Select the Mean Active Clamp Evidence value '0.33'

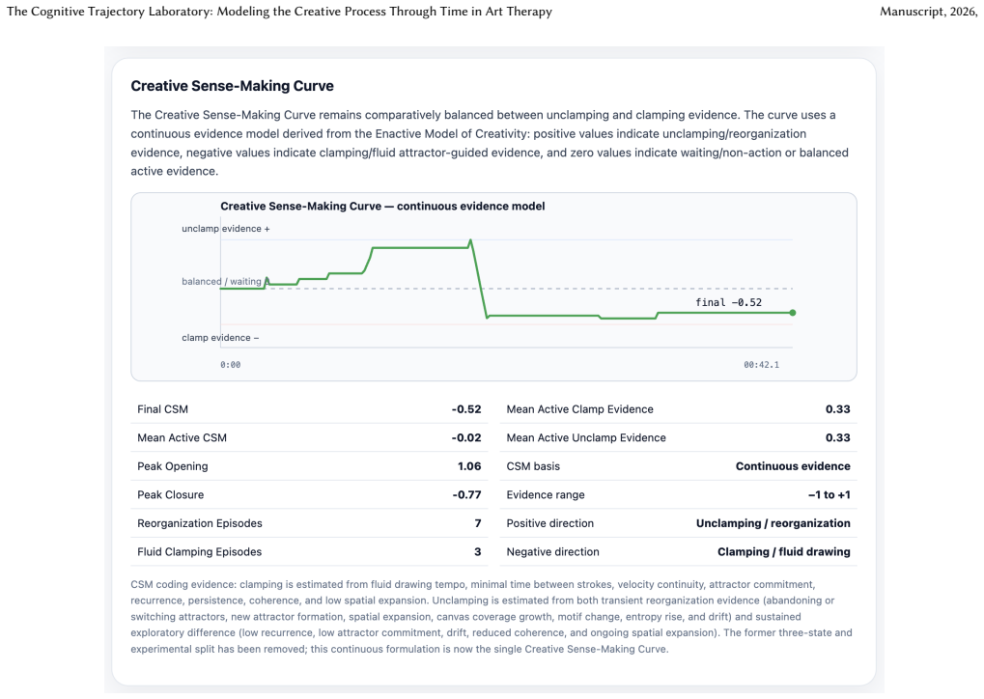tap(838, 409)
